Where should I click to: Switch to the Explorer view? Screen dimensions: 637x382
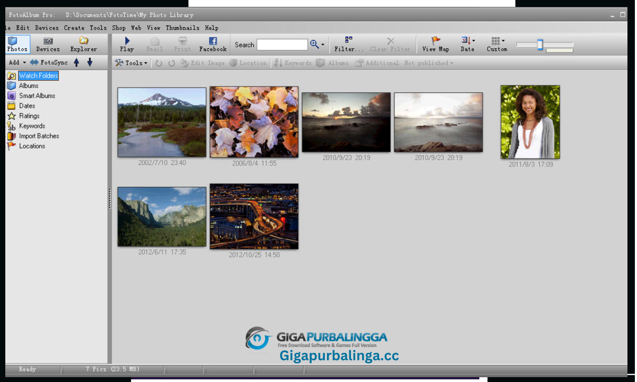point(83,44)
